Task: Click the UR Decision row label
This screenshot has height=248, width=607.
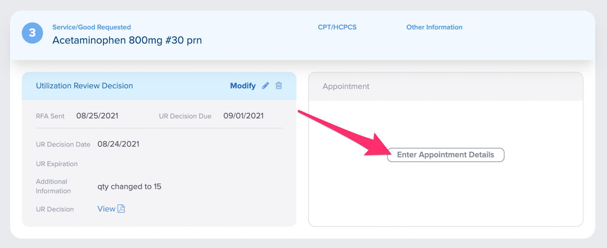Action: coord(55,209)
